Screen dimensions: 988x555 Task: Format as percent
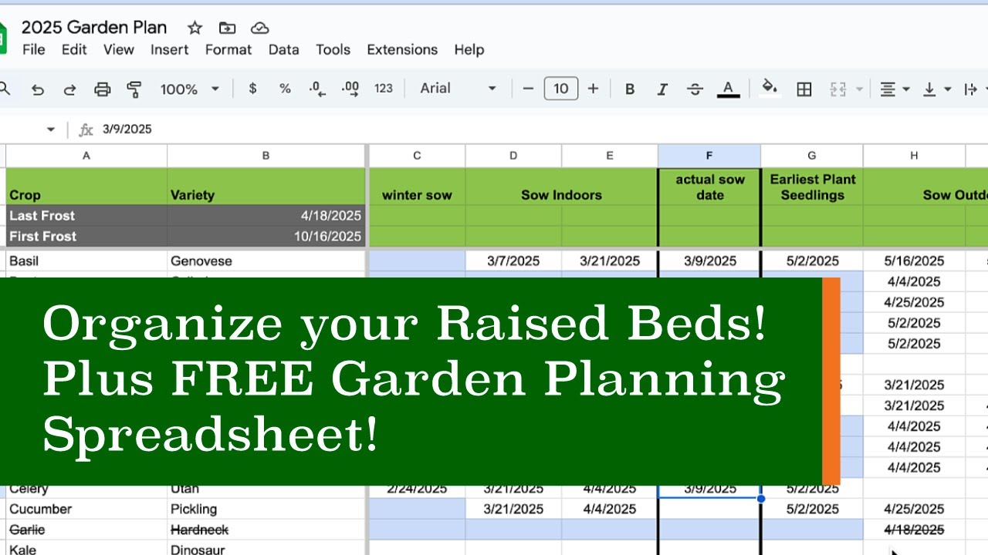285,89
